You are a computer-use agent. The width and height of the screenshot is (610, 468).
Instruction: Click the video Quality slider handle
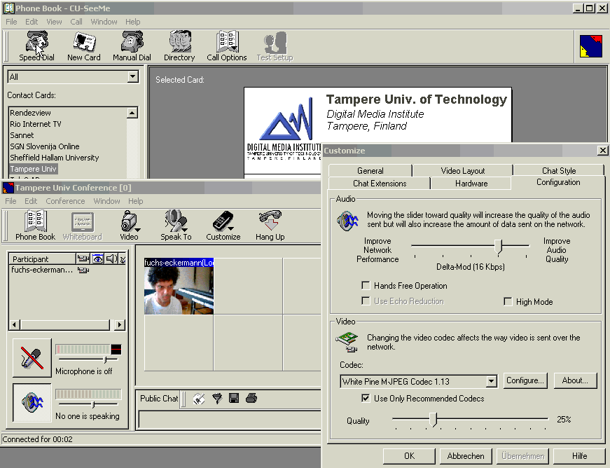point(434,420)
